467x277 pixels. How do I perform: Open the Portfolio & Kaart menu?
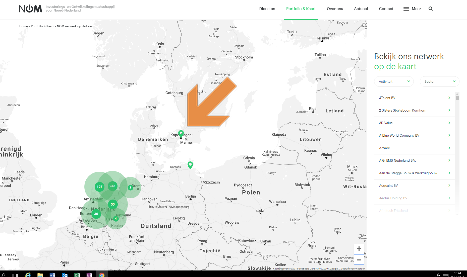tap(301, 9)
